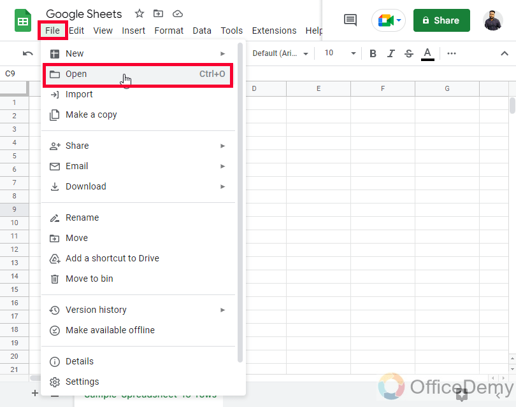Open the Format menu

tap(169, 30)
